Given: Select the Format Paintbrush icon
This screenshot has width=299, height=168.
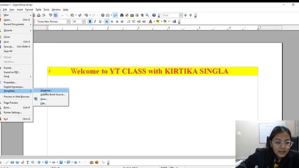Looking at the screenshot, I should (x=80, y=15).
